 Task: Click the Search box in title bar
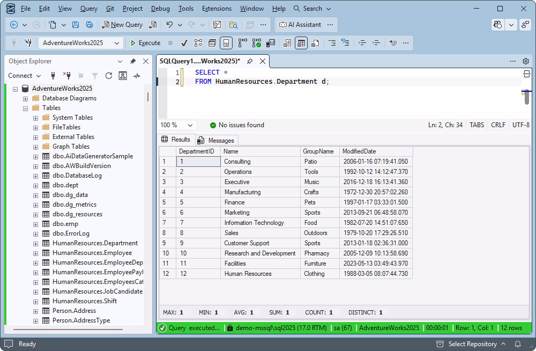coord(312,9)
